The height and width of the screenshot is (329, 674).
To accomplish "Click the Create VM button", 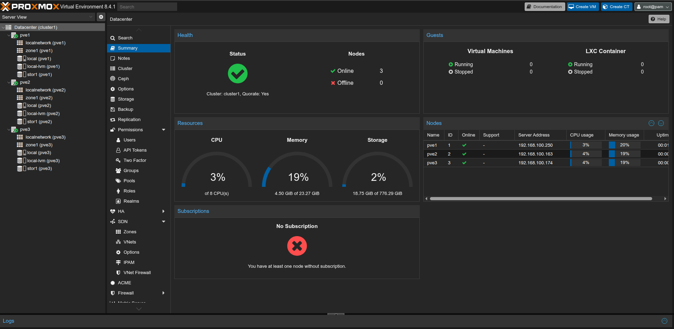I will pos(582,7).
